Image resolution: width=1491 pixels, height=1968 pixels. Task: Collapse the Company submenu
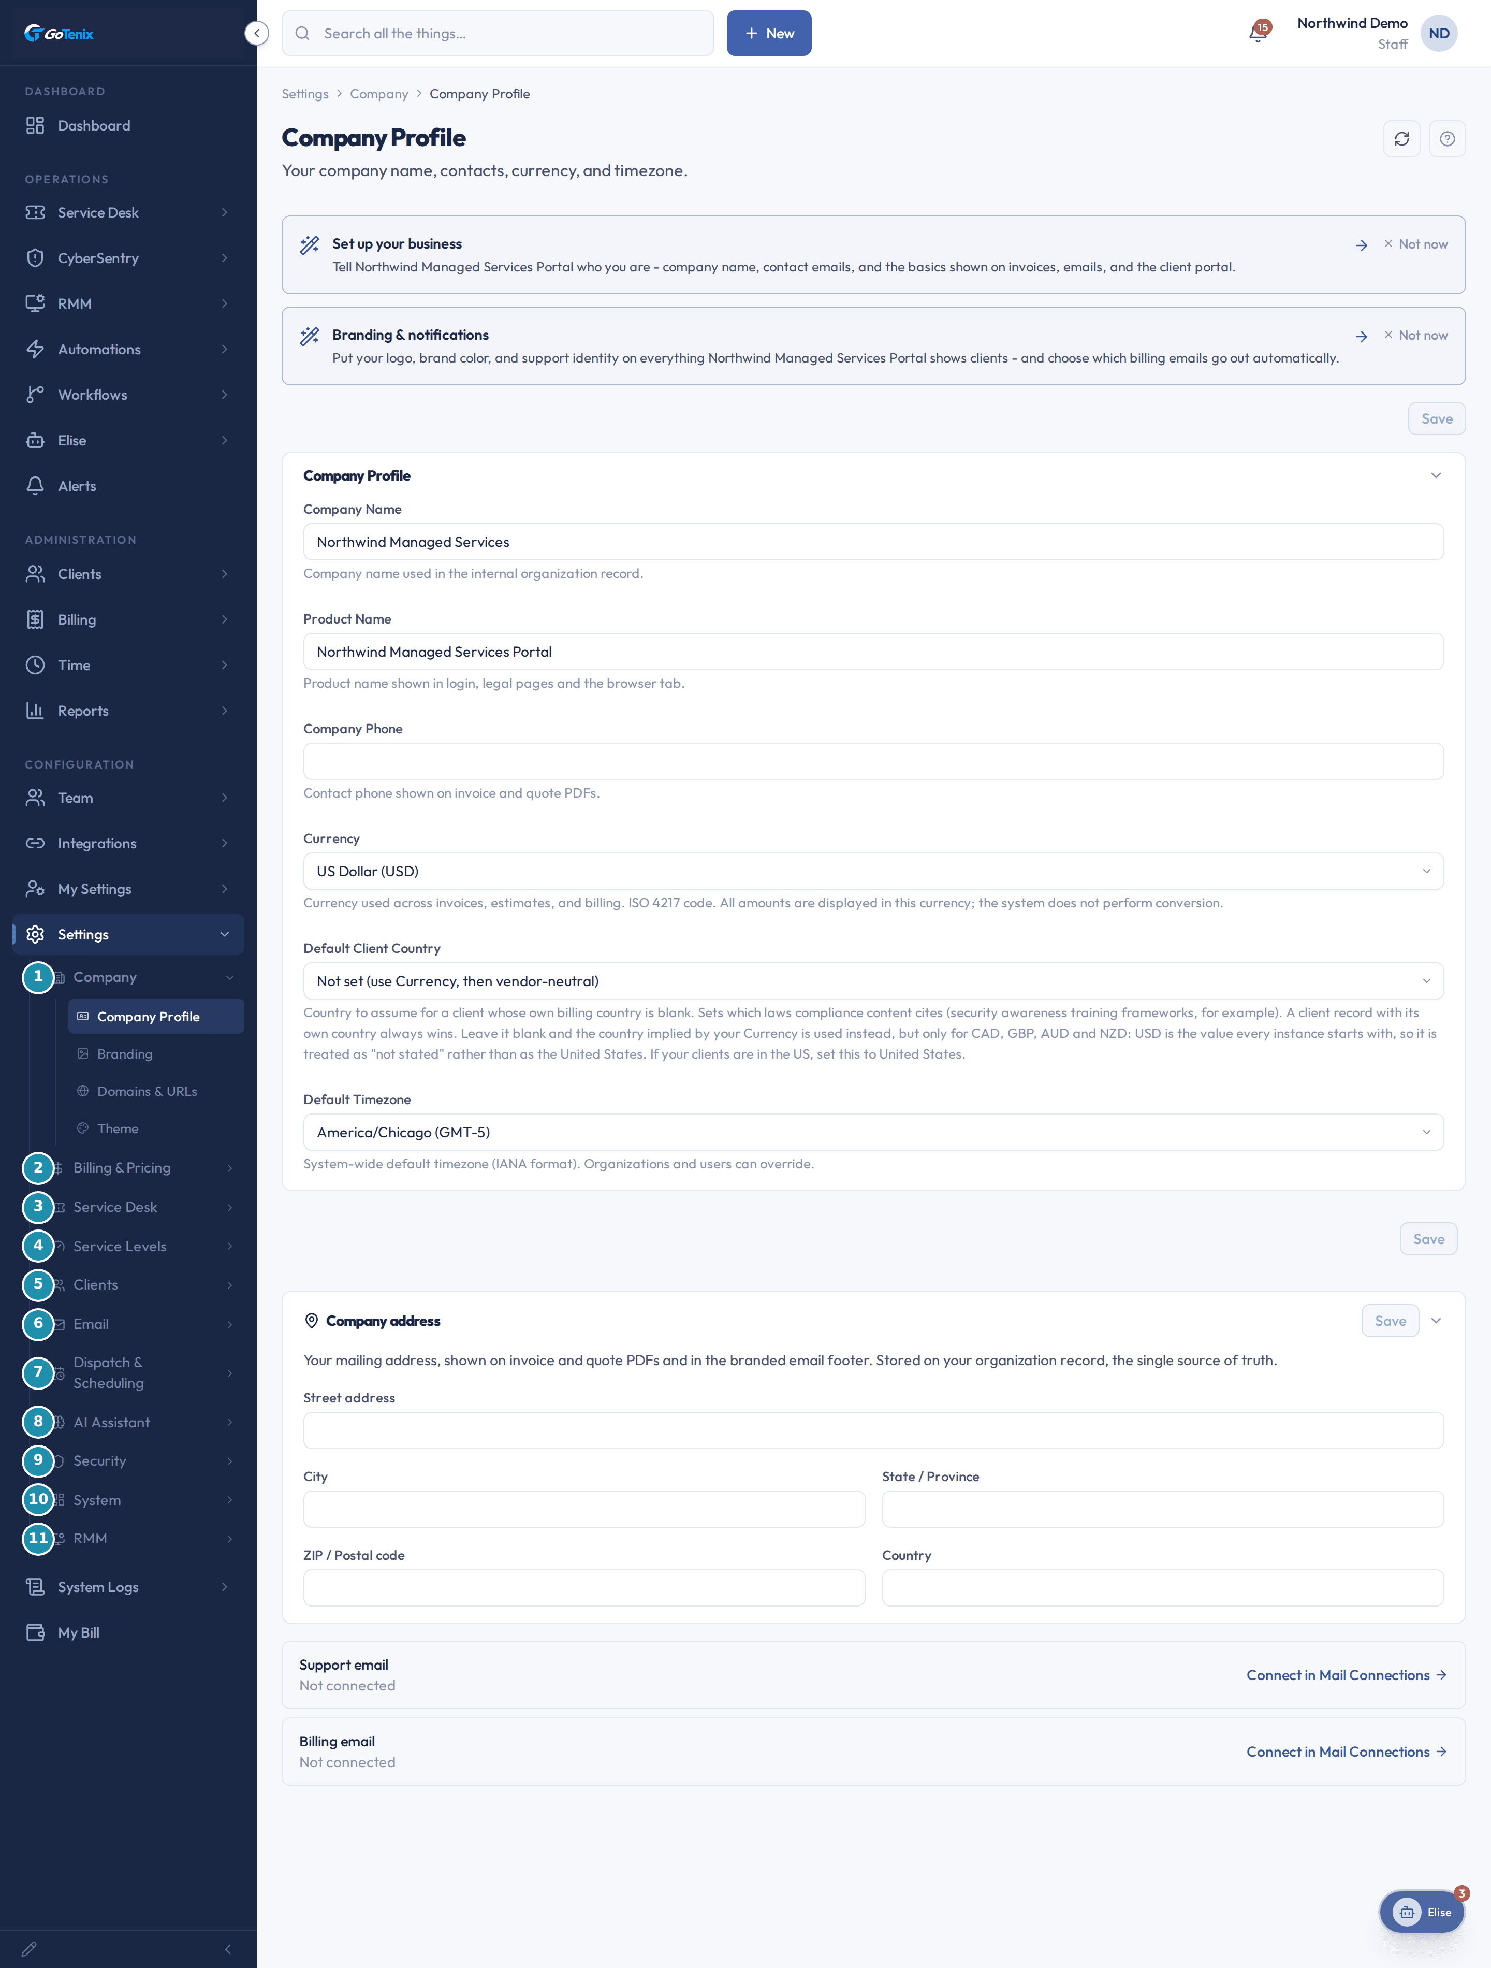click(145, 977)
